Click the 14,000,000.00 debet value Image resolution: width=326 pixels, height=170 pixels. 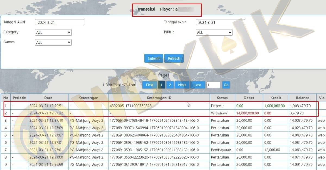247,113
